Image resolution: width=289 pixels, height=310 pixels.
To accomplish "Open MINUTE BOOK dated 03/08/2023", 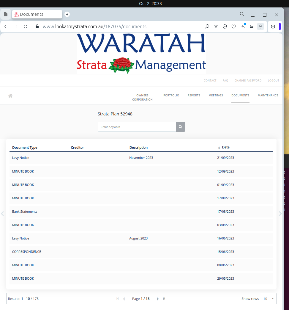I will pyautogui.click(x=141, y=225).
